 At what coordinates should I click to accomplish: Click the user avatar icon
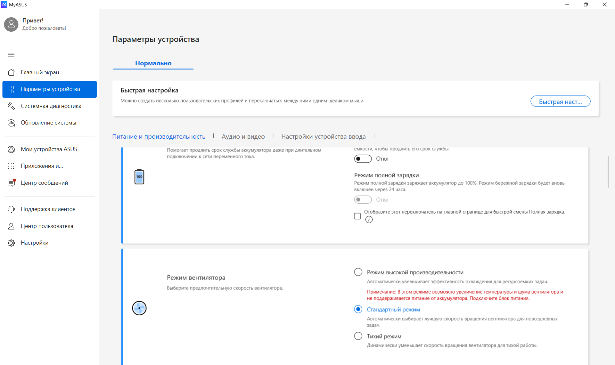coord(11,24)
